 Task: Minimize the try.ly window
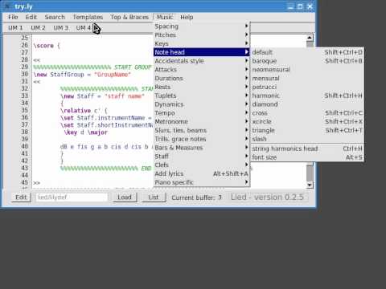290,6
